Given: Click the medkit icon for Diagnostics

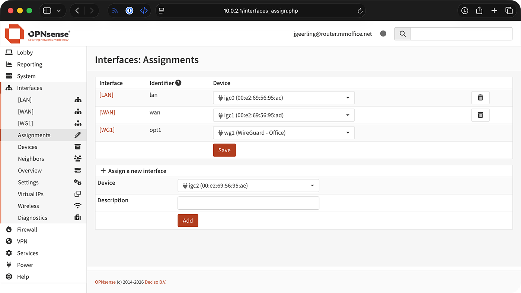Looking at the screenshot, I should coord(77,218).
